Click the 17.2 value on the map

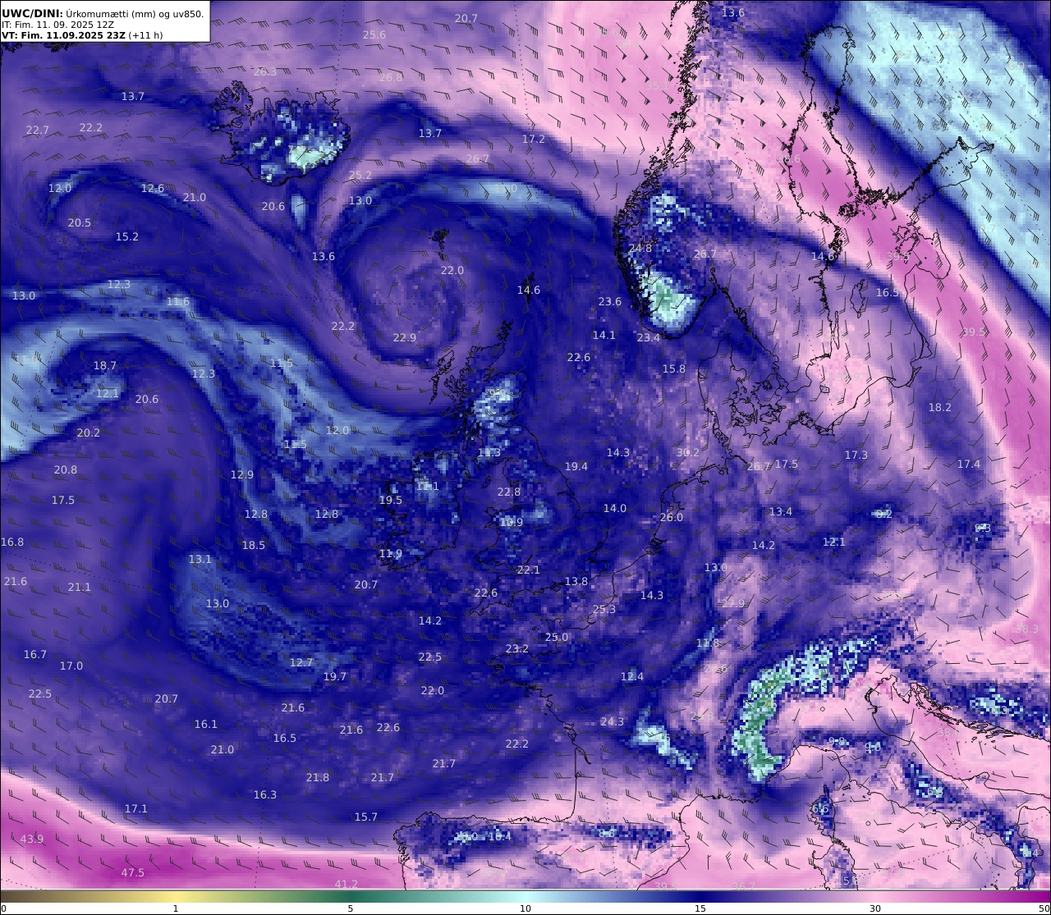[534, 139]
